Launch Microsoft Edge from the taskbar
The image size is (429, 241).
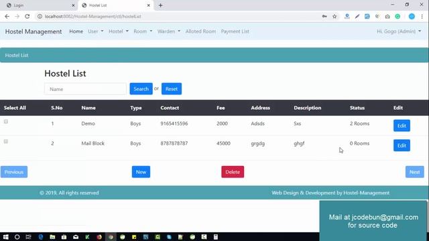click(x=41, y=237)
